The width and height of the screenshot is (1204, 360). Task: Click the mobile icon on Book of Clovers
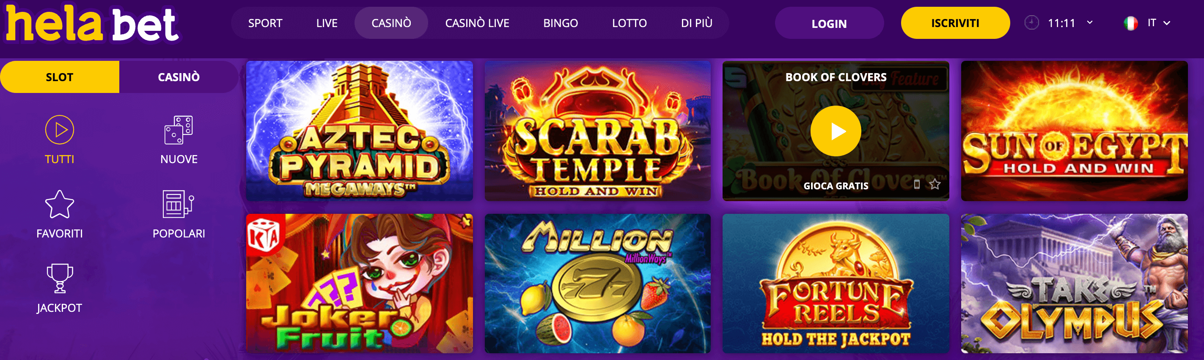(917, 184)
